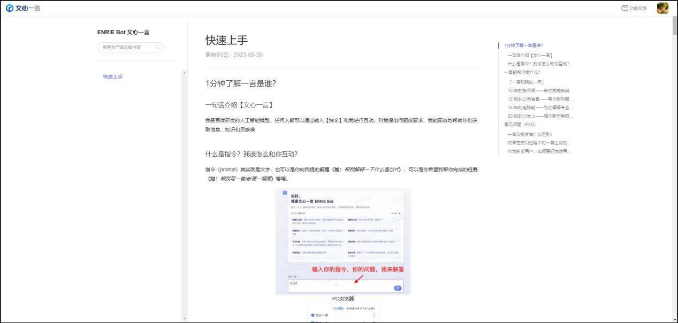678x323 pixels.
Task: Click the magnifier icon in the docs search box
Action: pos(158,47)
